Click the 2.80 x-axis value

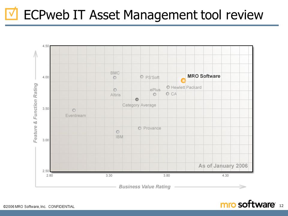point(49,175)
